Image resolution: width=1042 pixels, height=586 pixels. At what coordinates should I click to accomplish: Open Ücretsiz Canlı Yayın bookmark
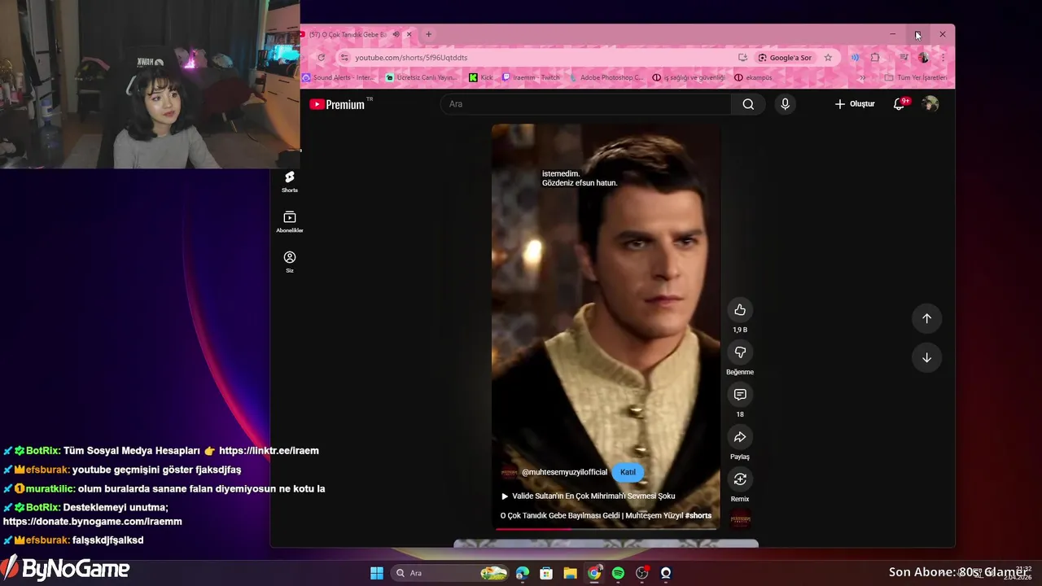click(x=421, y=77)
